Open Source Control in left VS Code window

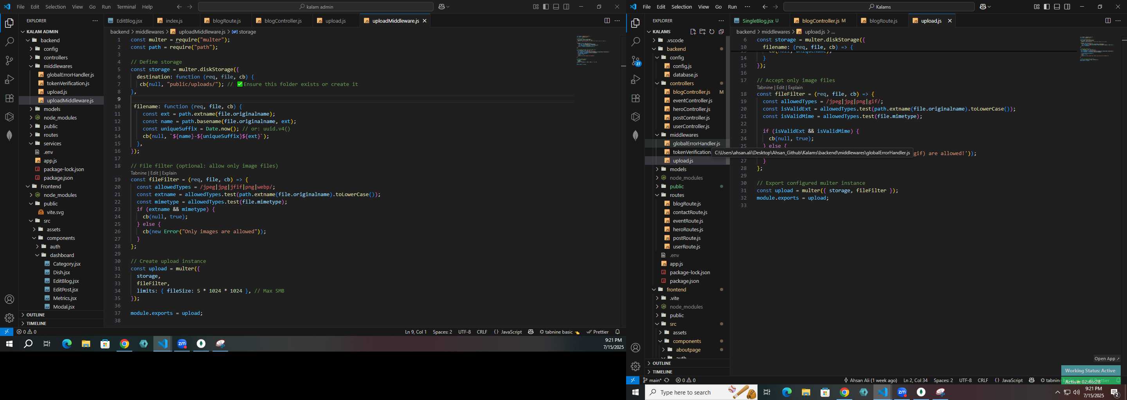tap(9, 60)
